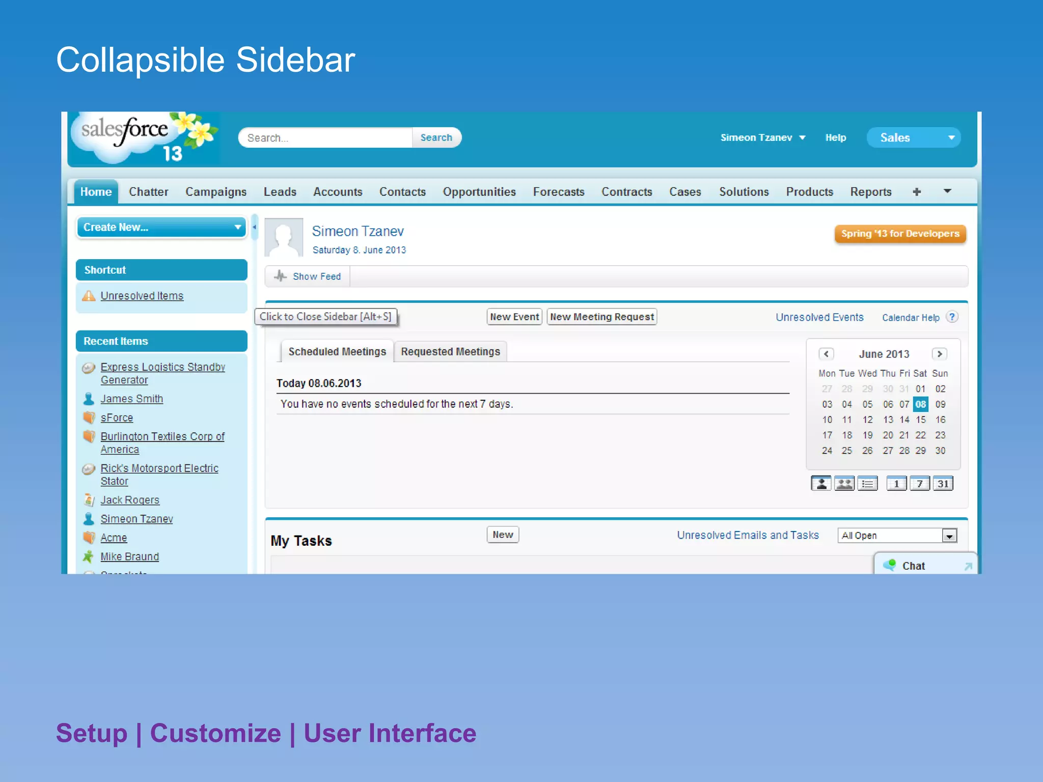
Task: Open the Opportunities tab
Action: click(x=479, y=192)
